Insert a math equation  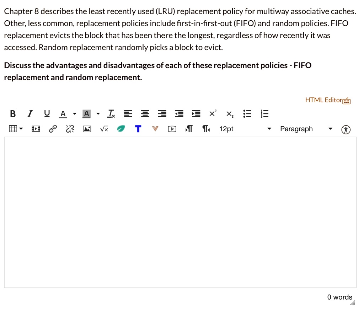[x=104, y=129]
